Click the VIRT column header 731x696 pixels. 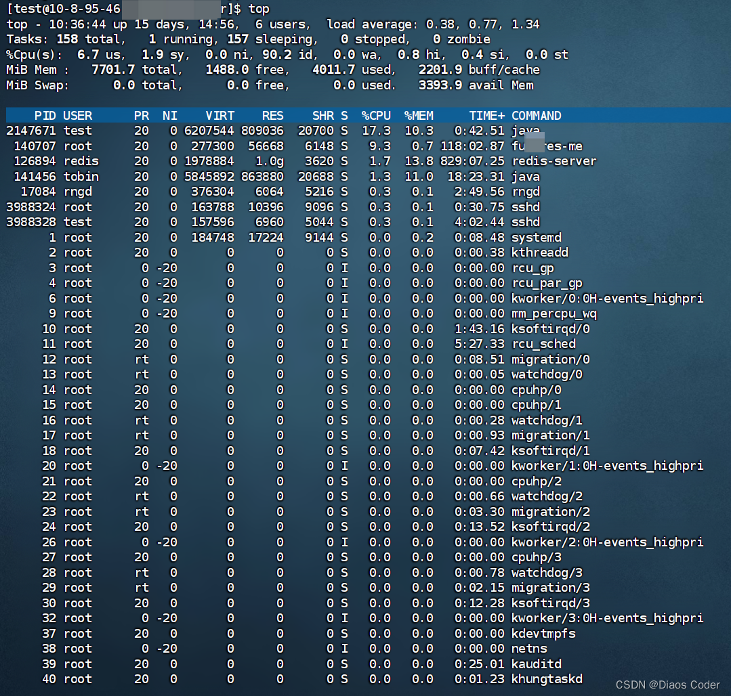click(x=220, y=116)
